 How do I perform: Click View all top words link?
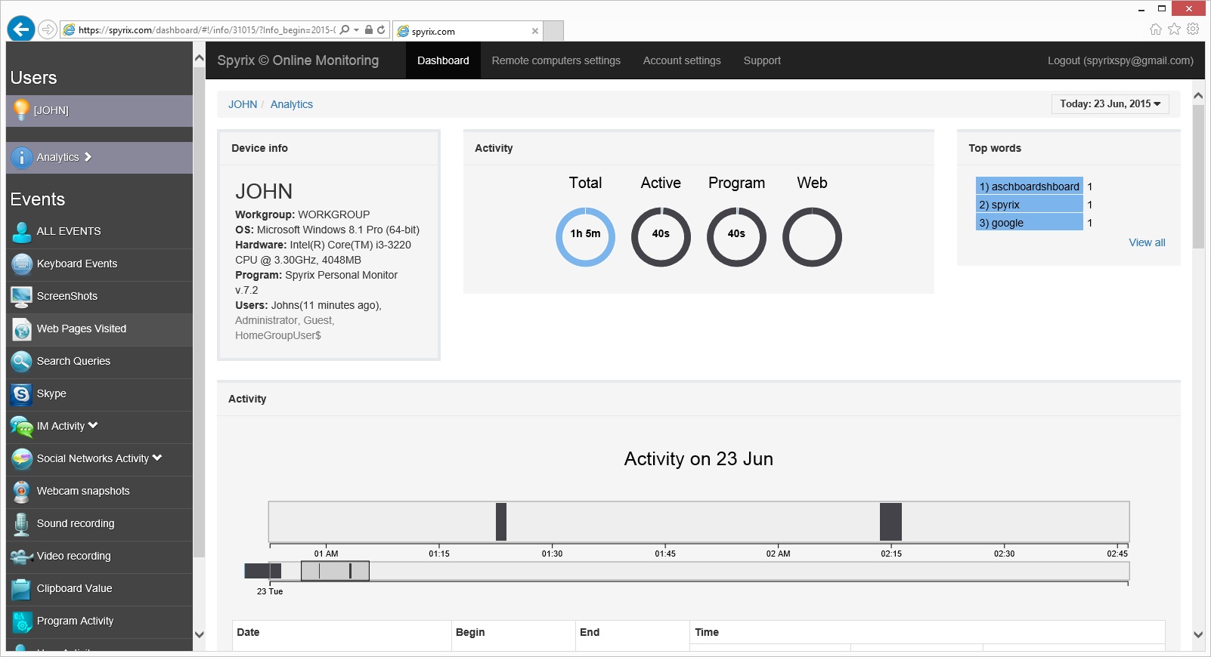point(1147,242)
